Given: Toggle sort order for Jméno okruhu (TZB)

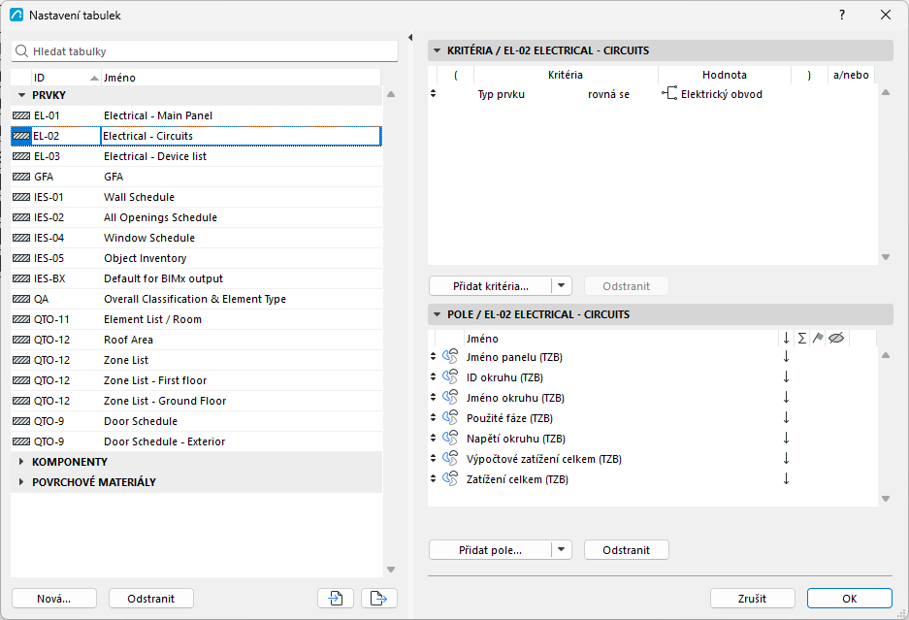Looking at the screenshot, I should 786,397.
